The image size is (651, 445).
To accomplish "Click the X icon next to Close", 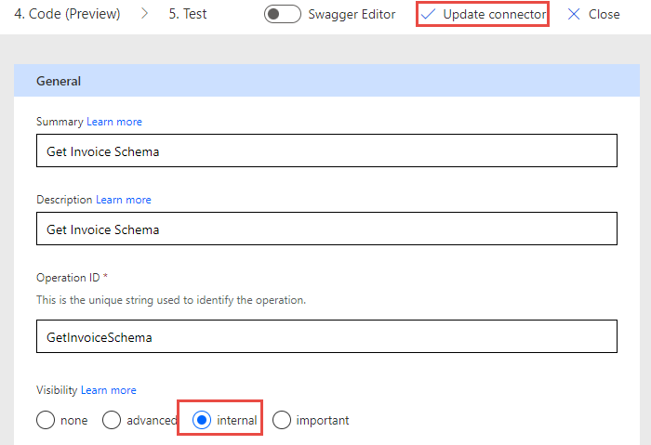I will click(574, 15).
